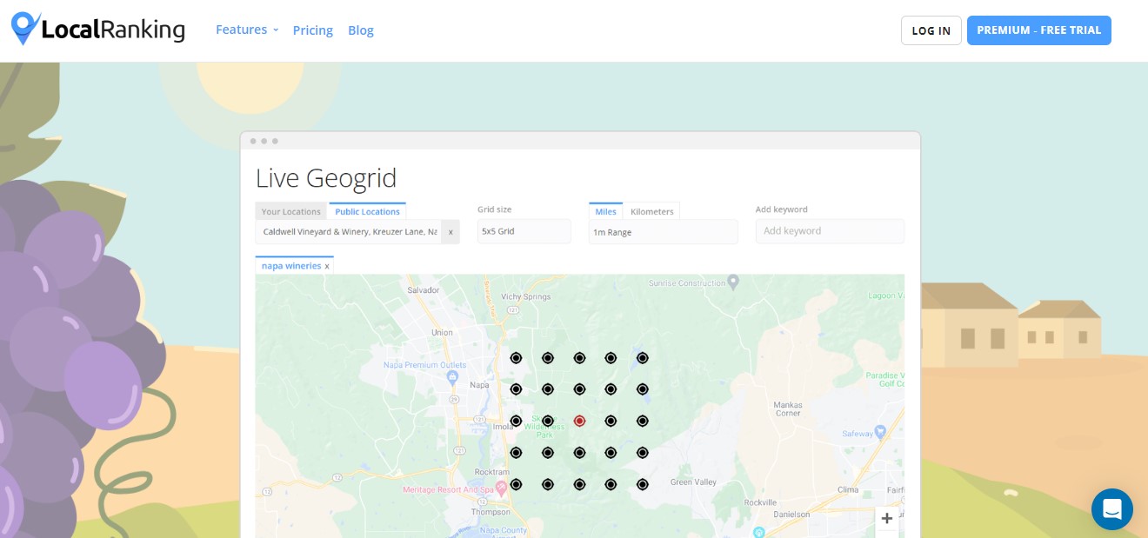Click the LOG IN button
Viewport: 1148px width, 538px height.
(x=931, y=30)
